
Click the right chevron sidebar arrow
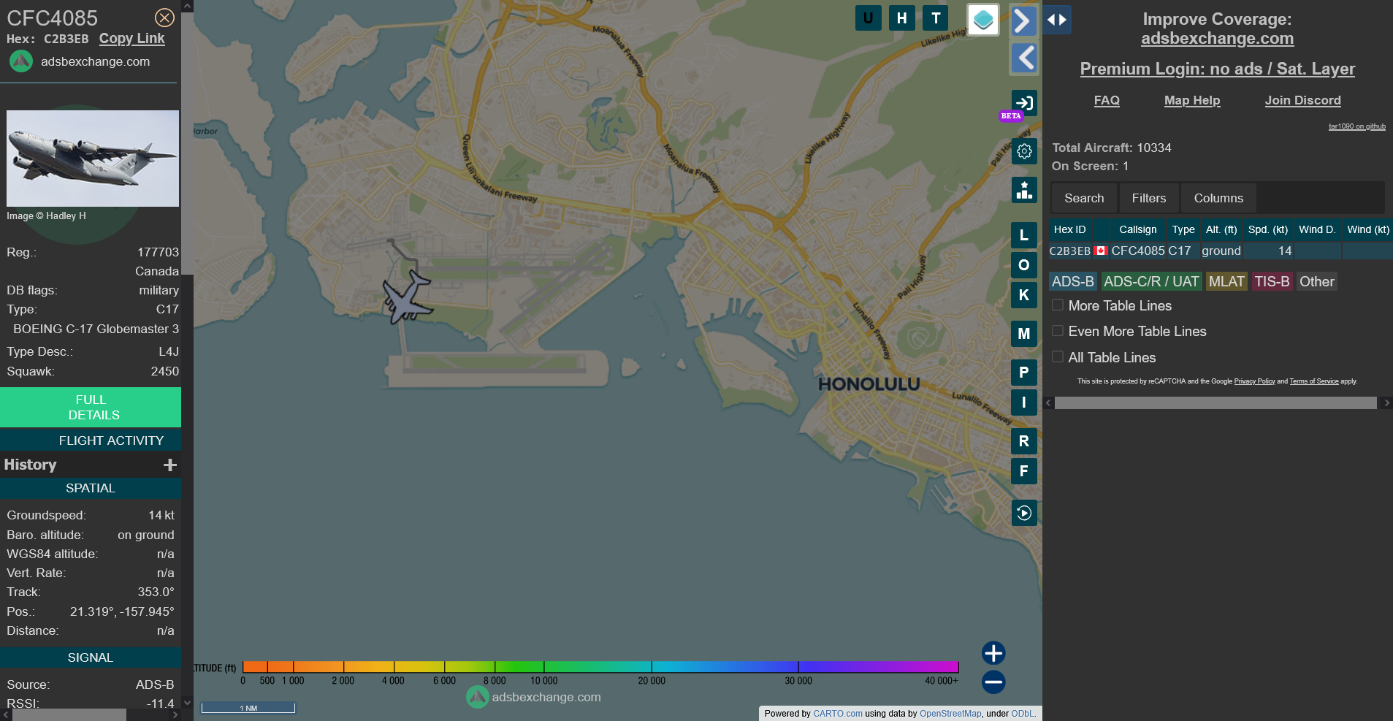point(1024,20)
